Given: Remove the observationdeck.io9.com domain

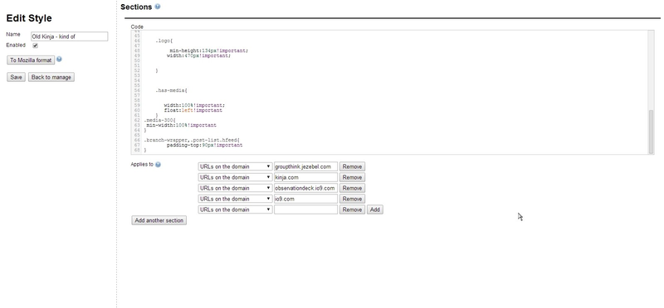Looking at the screenshot, I should [352, 188].
